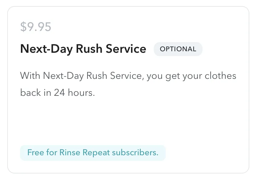Click the word for in the teal banner
The height and width of the screenshot is (188, 256).
point(51,153)
